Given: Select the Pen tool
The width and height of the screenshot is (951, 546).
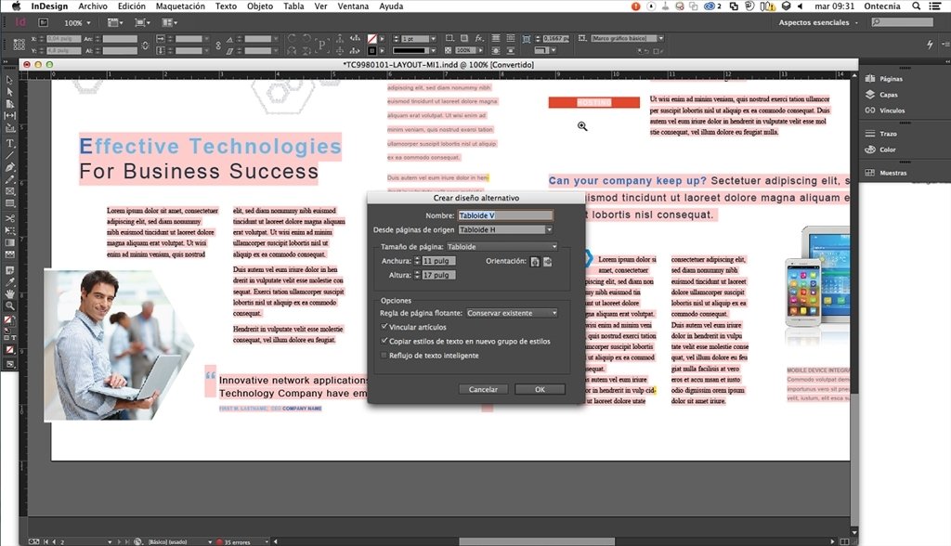Looking at the screenshot, I should [9, 167].
